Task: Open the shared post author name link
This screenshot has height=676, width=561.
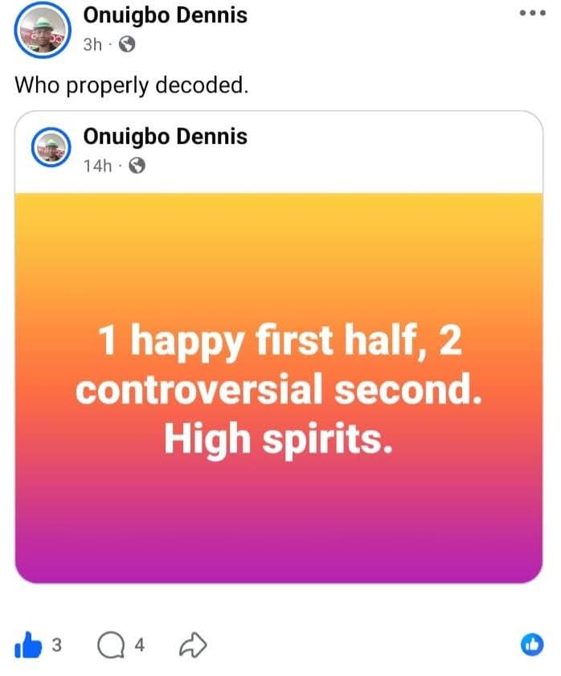Action: click(x=165, y=137)
